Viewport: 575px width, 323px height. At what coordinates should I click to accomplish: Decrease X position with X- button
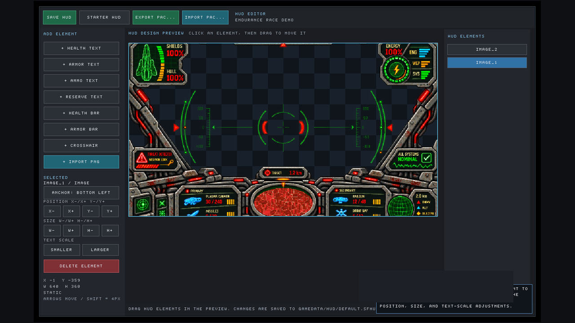[x=52, y=211]
